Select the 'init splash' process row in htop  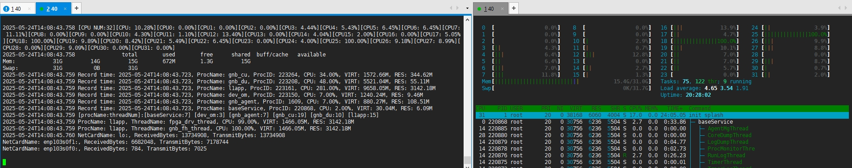tap(662, 115)
